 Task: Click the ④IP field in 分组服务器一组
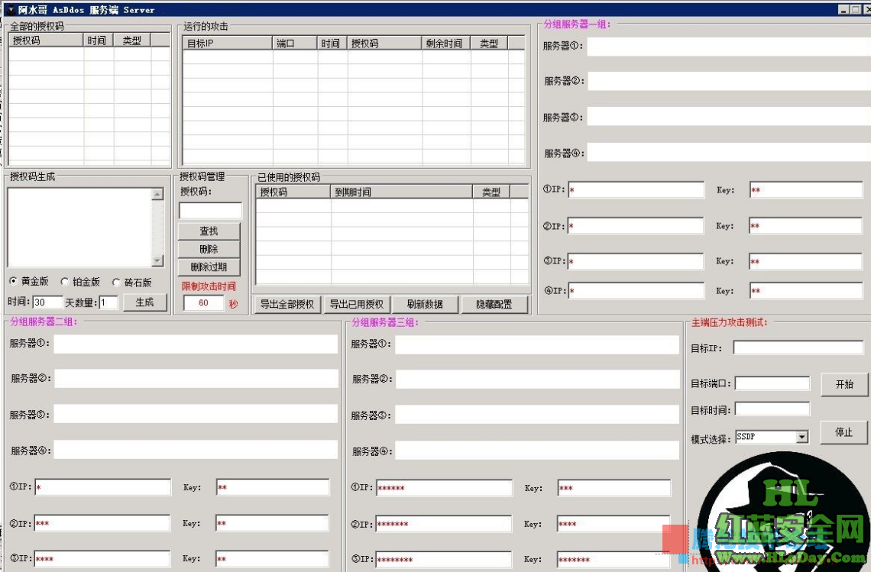click(x=636, y=290)
